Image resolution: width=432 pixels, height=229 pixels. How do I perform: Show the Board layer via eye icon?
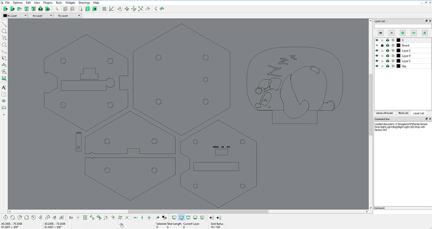377,45
